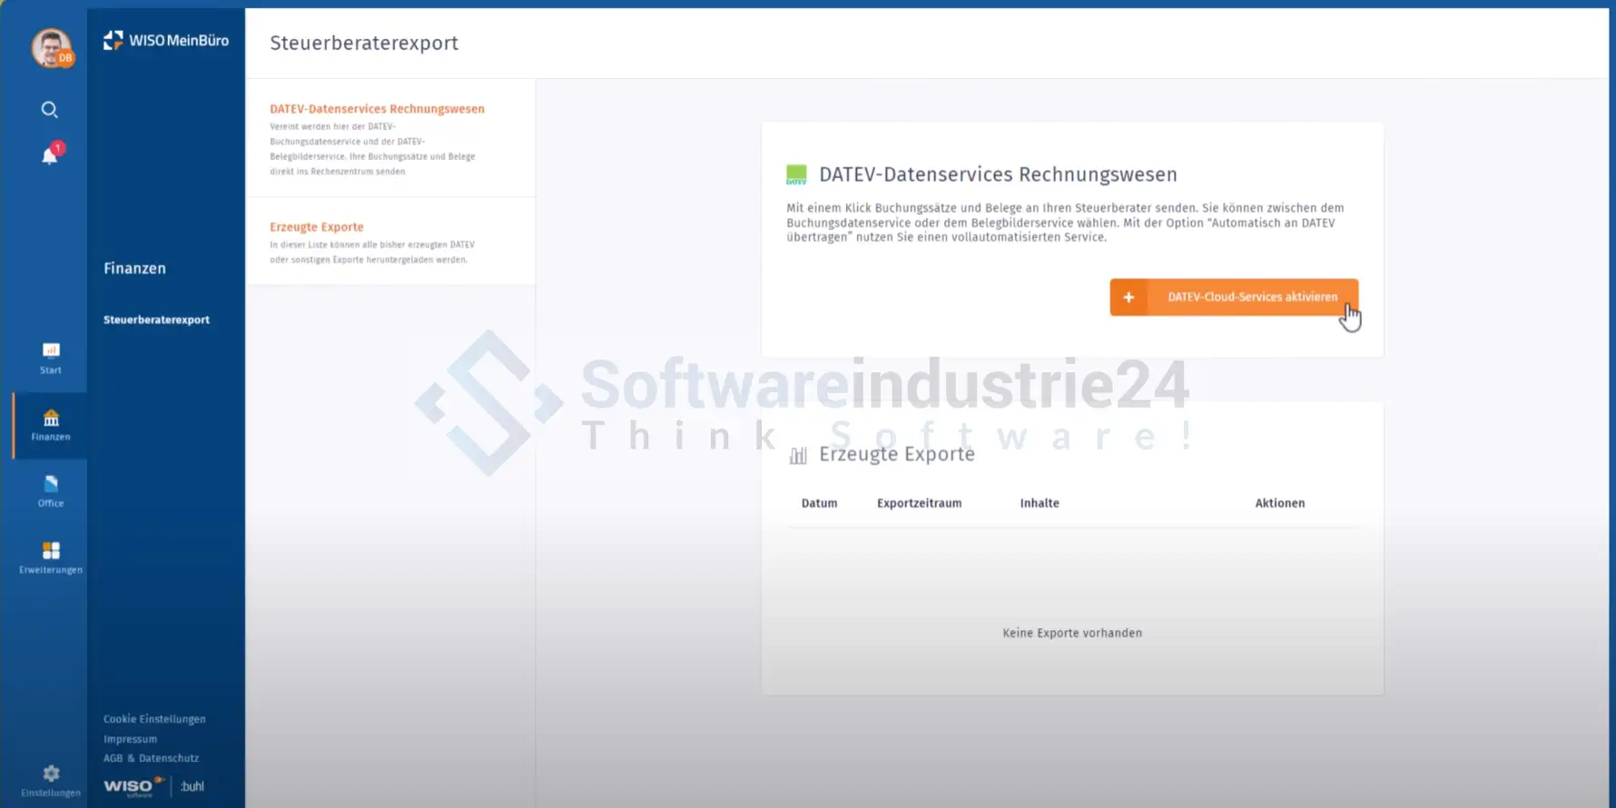Open Erweiterungen tiles icon
This screenshot has height=808, width=1616.
point(51,557)
